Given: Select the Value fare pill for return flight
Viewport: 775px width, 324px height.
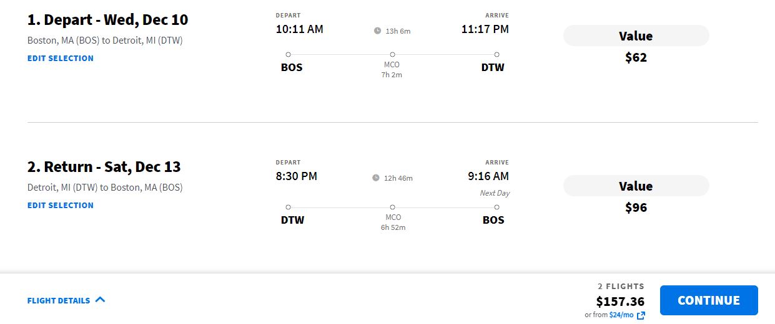Looking at the screenshot, I should pyautogui.click(x=636, y=186).
